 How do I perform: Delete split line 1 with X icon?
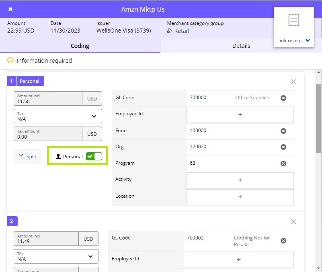(293, 82)
